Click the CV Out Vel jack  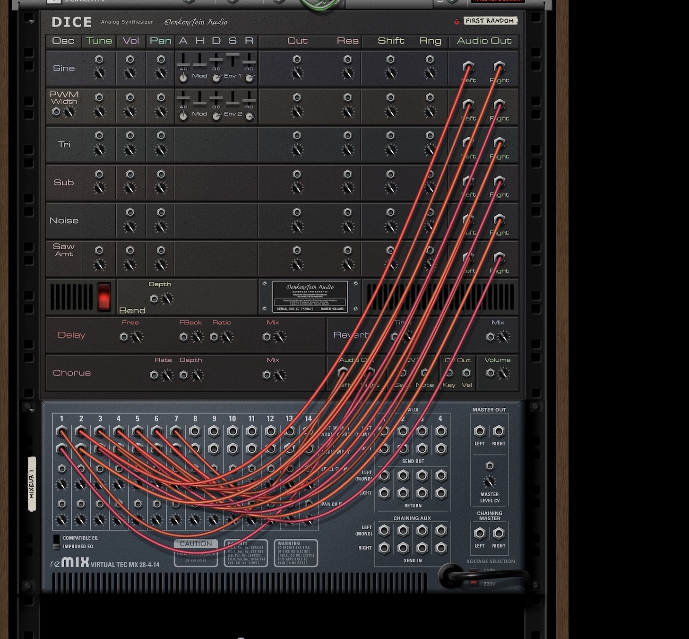coord(466,373)
